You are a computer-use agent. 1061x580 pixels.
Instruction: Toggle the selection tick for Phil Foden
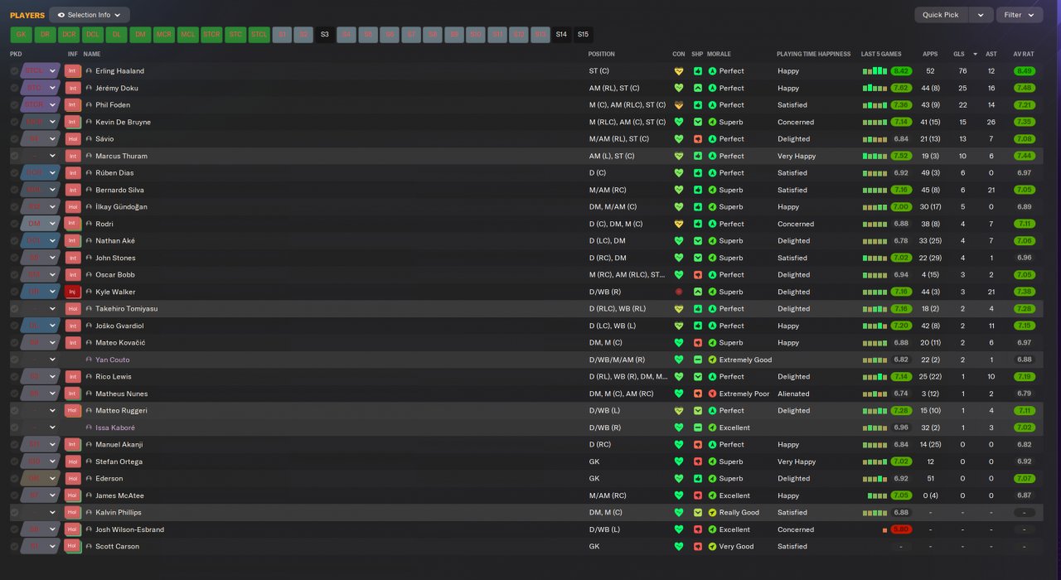(x=14, y=105)
